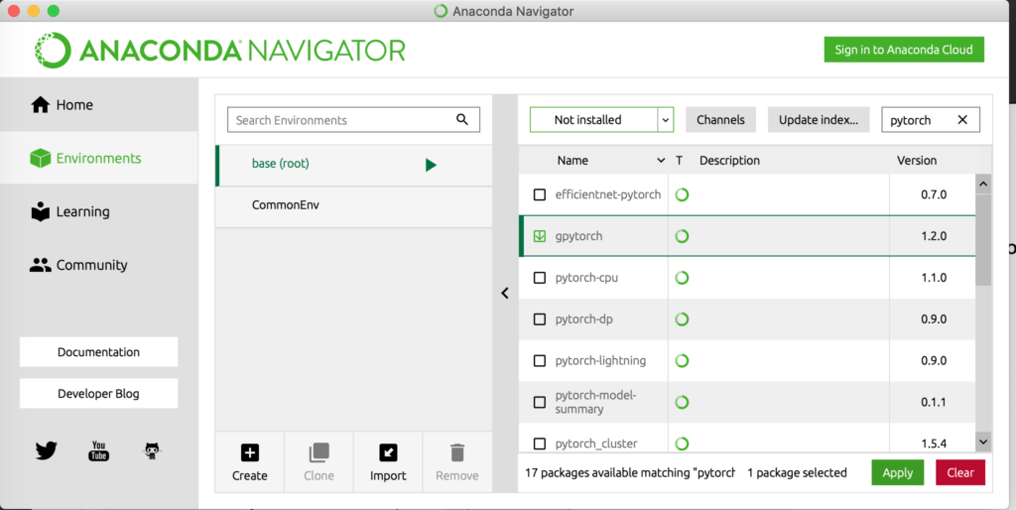The height and width of the screenshot is (510, 1016).
Task: Click version 1.1.0 of pytorch-cpu
Action: (x=934, y=278)
